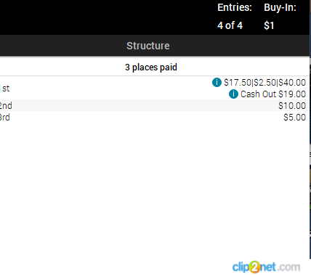Click the Entries label in header
Viewport: 311px width, 275px height.
coord(235,7)
